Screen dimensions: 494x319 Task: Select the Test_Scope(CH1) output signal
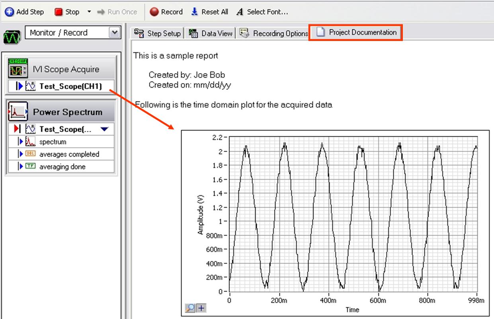tap(70, 86)
